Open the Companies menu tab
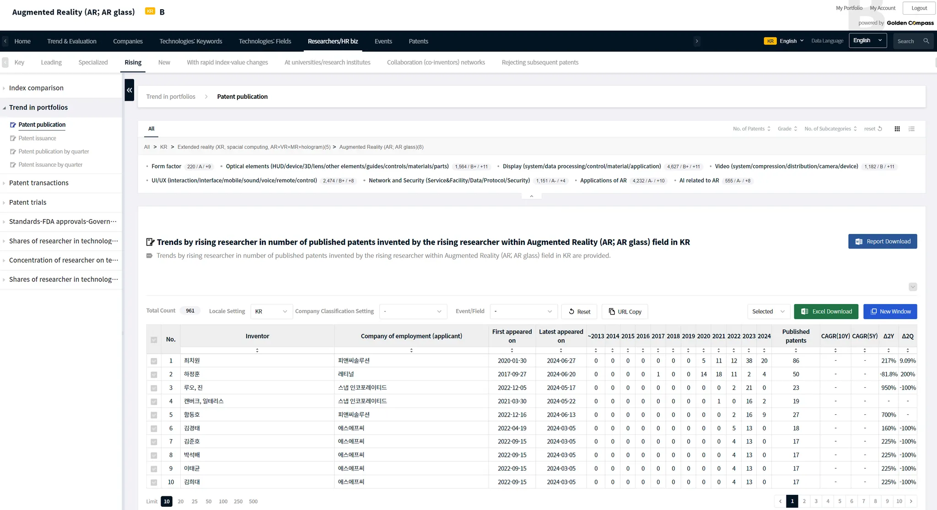 (128, 41)
